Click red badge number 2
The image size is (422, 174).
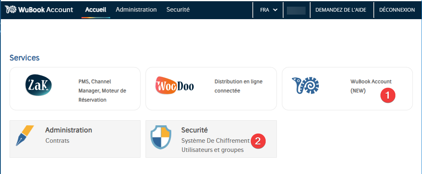click(x=258, y=141)
